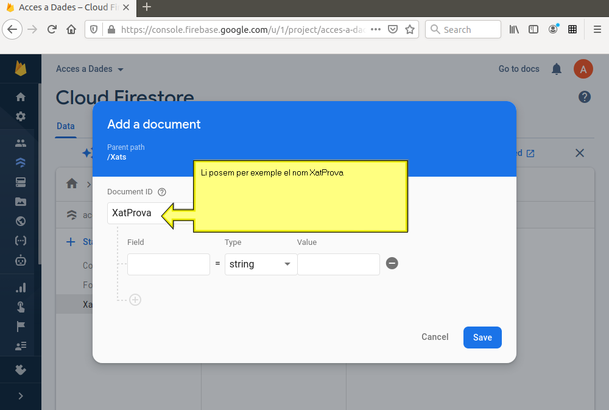Image resolution: width=609 pixels, height=410 pixels.
Task: Remove field with the minus icon
Action: point(392,264)
